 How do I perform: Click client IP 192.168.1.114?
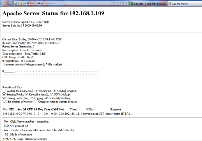[x=74, y=114]
